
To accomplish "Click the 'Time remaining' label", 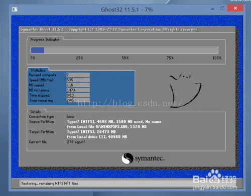I will (41, 100).
